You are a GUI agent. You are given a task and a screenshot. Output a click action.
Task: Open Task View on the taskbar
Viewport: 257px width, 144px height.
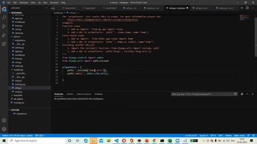[x=78, y=140]
